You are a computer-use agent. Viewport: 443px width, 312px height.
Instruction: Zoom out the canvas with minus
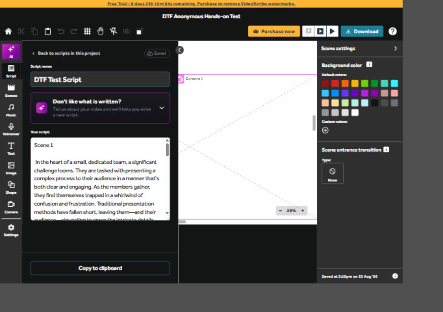click(280, 211)
